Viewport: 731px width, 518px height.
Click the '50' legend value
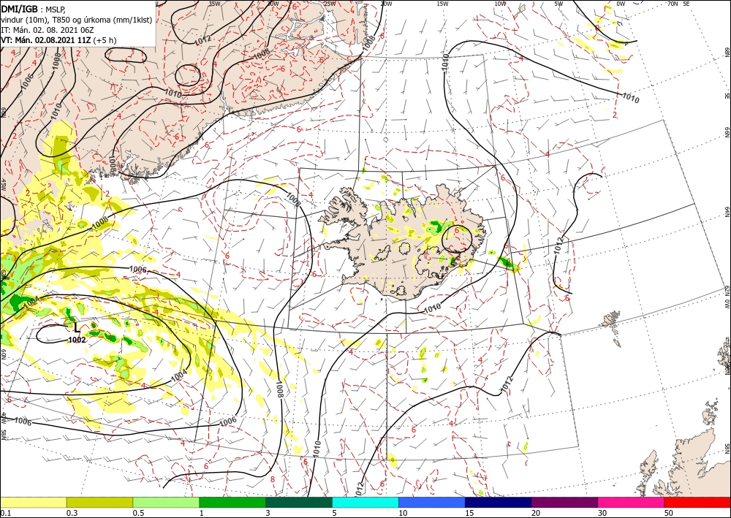point(670,513)
